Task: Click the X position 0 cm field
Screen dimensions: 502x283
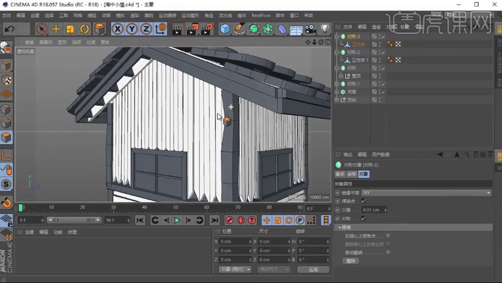Action: pyautogui.click(x=234, y=242)
